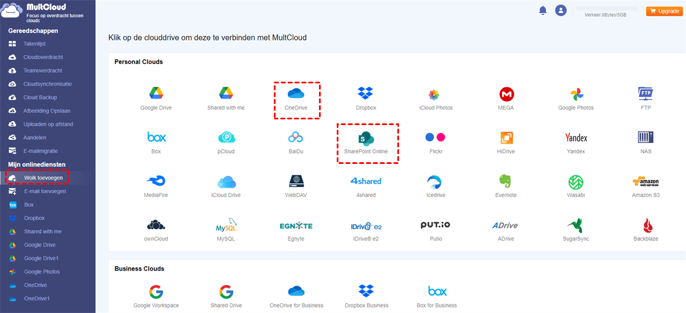Select the Shared Drive business icon
This screenshot has height=313, width=686.
pyautogui.click(x=226, y=292)
